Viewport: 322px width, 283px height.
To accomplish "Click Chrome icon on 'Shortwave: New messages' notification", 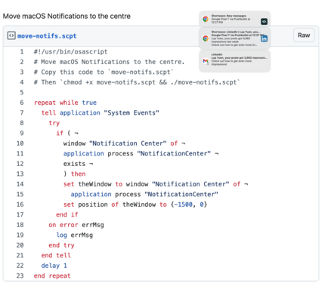I will coord(206,19).
